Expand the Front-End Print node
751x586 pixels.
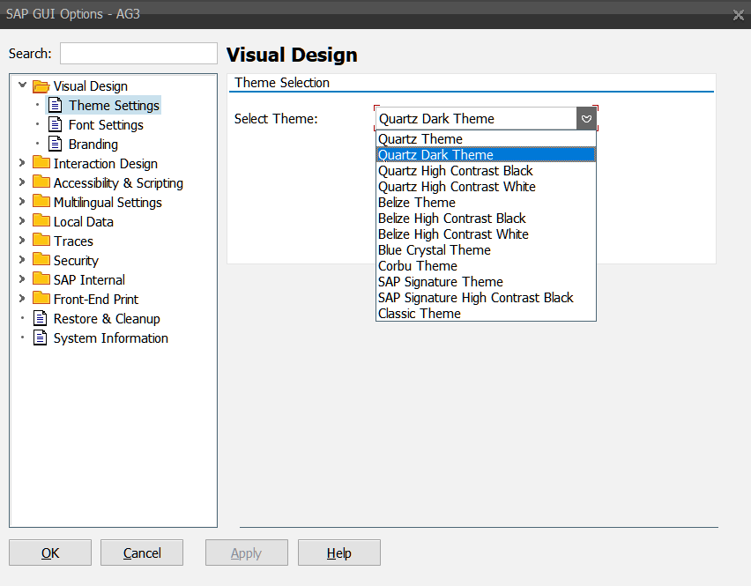point(21,298)
